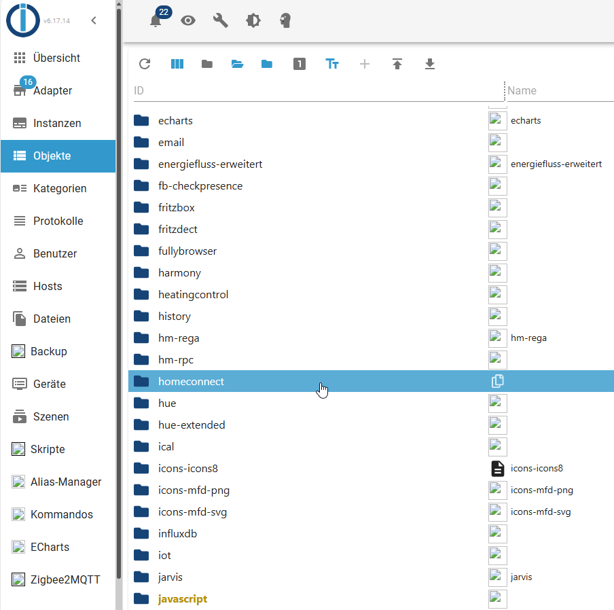Filter objects by Name field
The height and width of the screenshot is (610, 614).
point(560,91)
